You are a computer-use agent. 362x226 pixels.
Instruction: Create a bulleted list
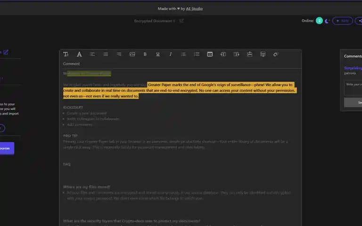183,54
